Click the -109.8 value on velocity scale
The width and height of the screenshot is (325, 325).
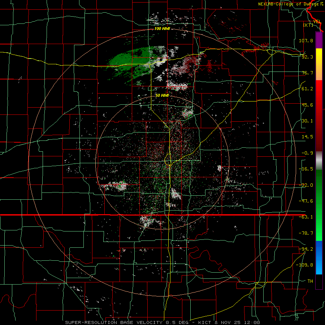304,265
